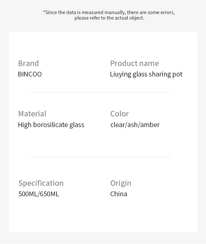
Task: Click the Product name heading
Action: point(135,63)
